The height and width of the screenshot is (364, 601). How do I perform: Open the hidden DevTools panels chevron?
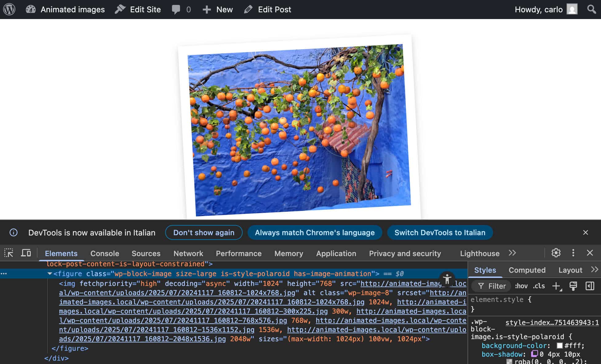(512, 253)
